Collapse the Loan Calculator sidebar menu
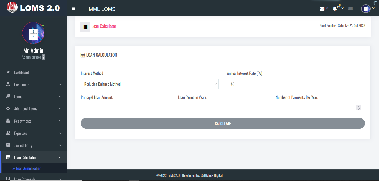379x181 pixels. pyautogui.click(x=33, y=157)
